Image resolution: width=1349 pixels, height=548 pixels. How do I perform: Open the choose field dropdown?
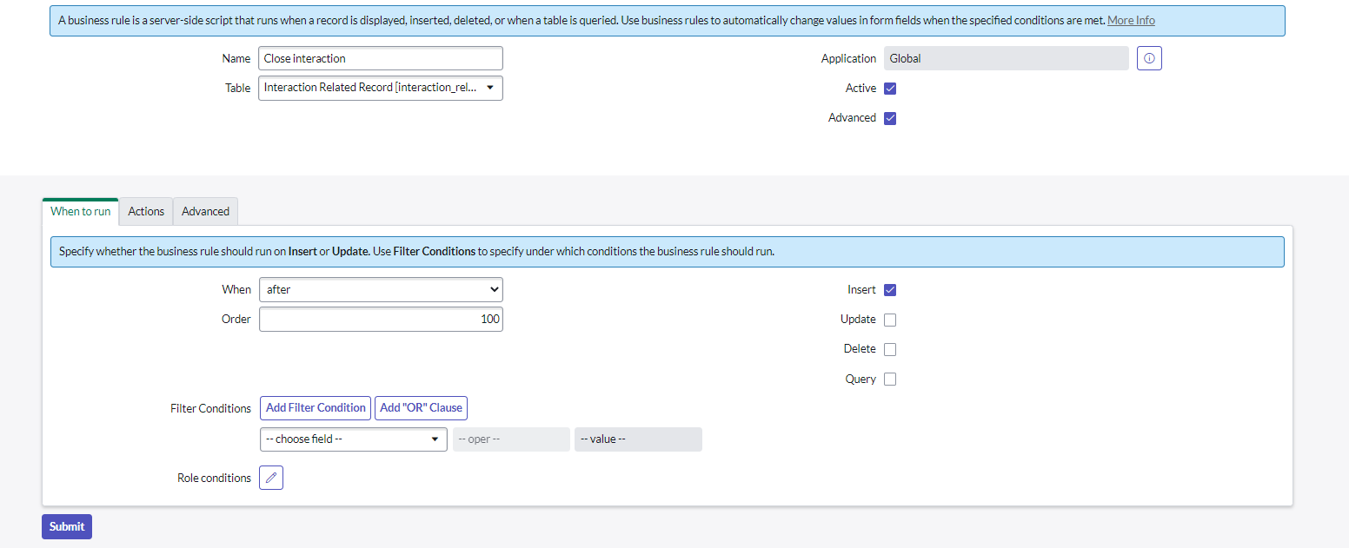[x=353, y=439]
